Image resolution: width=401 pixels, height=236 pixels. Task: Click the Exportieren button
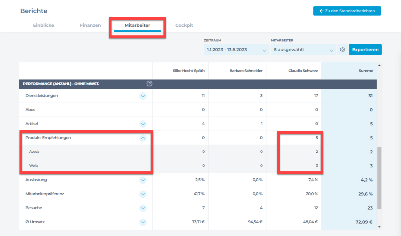[365, 50]
